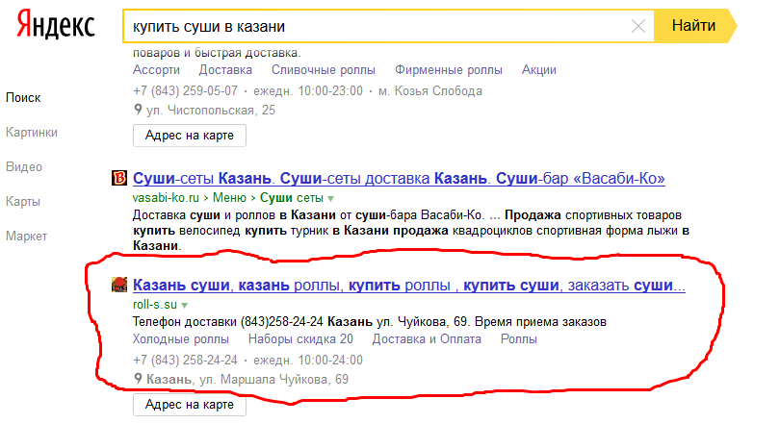
Task: Clear the search query with the X icon
Action: [x=638, y=26]
